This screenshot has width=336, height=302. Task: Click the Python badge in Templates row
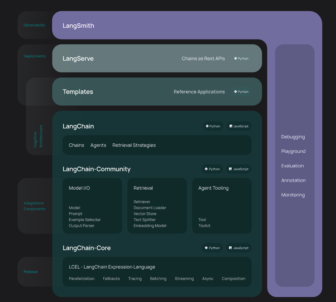[241, 92]
